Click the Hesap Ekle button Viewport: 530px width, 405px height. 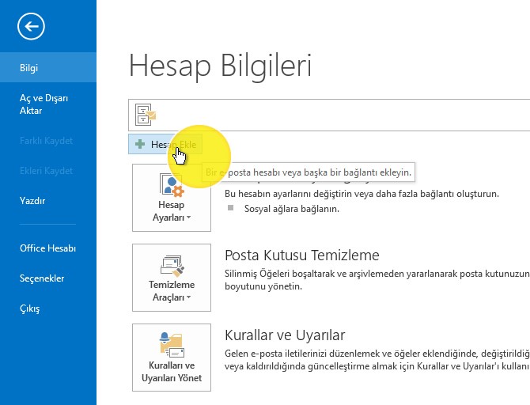pyautogui.click(x=165, y=144)
